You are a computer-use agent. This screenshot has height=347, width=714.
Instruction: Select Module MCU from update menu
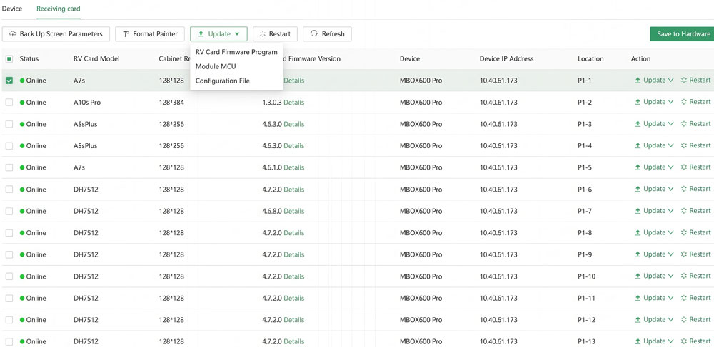pos(216,66)
